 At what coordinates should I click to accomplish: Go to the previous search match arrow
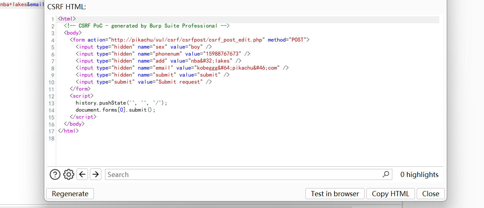82,174
